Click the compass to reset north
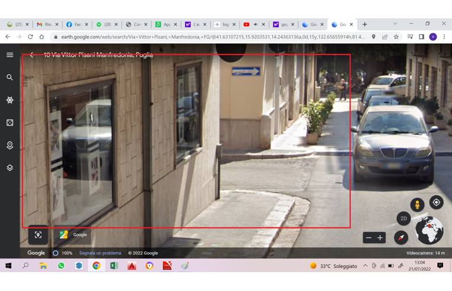The image size is (452, 291). point(401,237)
